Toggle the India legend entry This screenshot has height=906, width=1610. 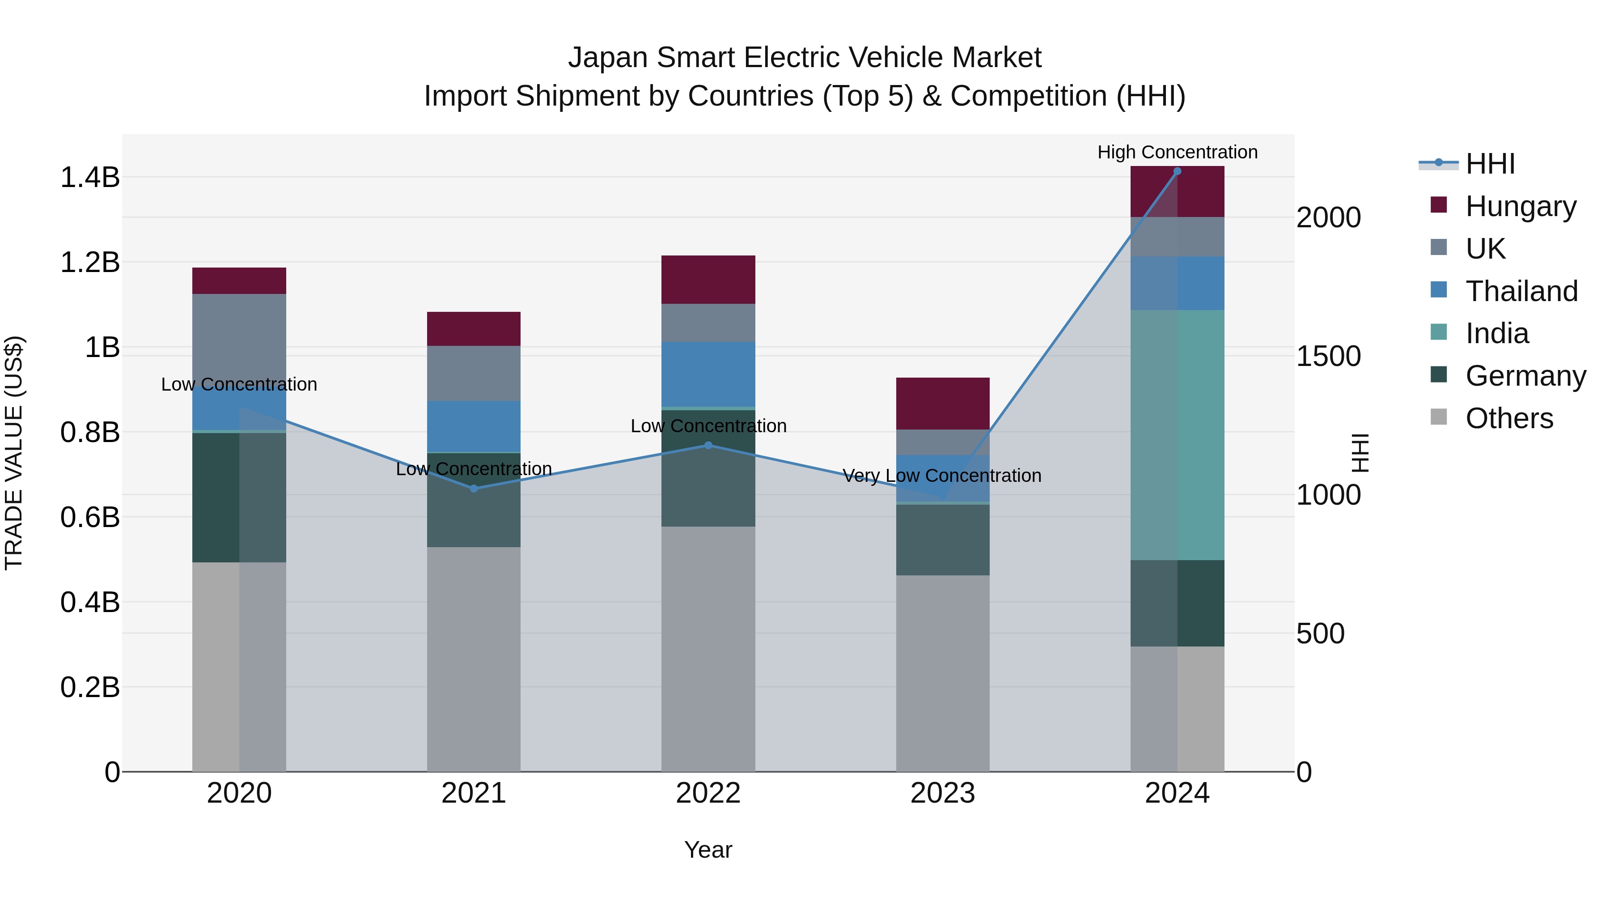[x=1479, y=333]
